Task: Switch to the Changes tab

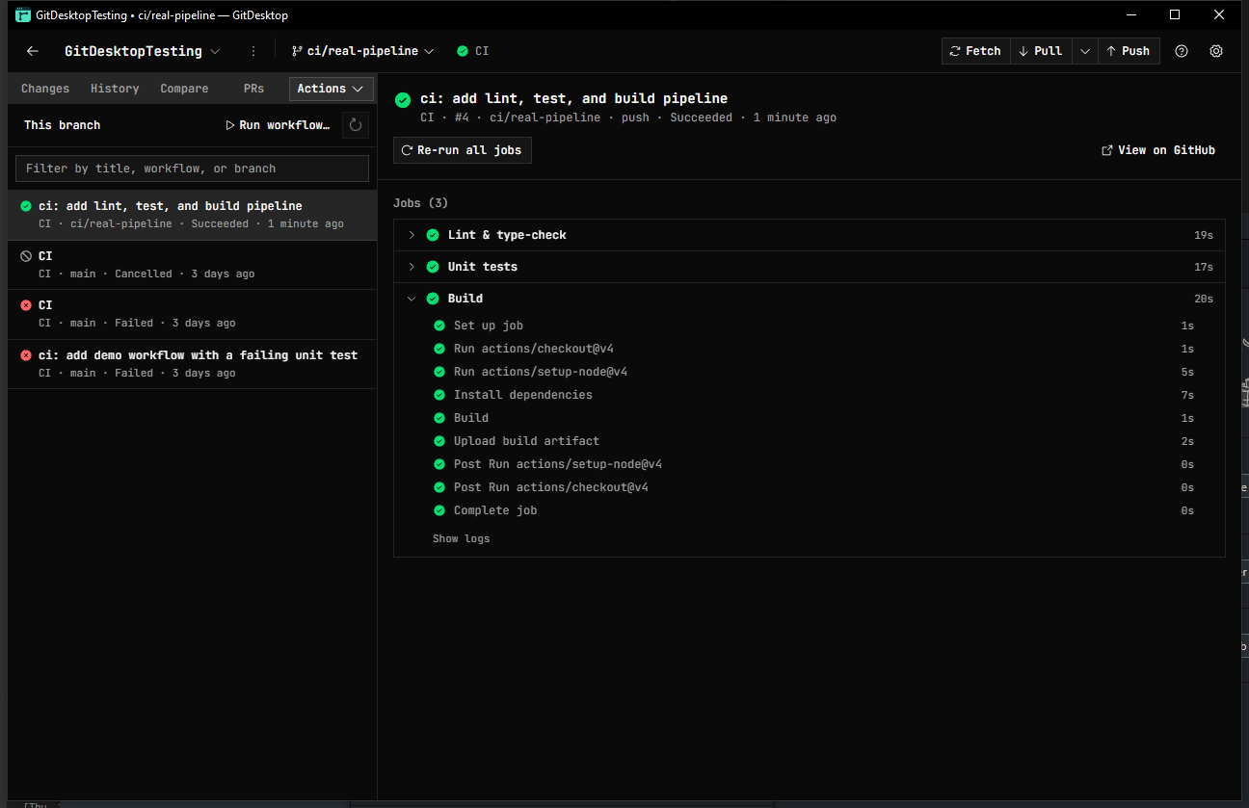Action: pyautogui.click(x=45, y=89)
